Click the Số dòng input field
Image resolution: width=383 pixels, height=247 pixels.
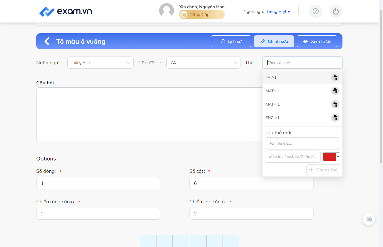tap(98, 183)
